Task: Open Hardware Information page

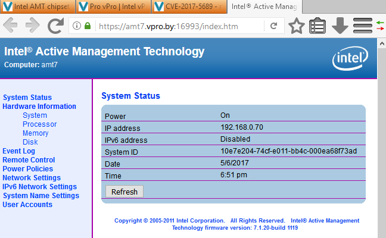Action: tap(39, 107)
